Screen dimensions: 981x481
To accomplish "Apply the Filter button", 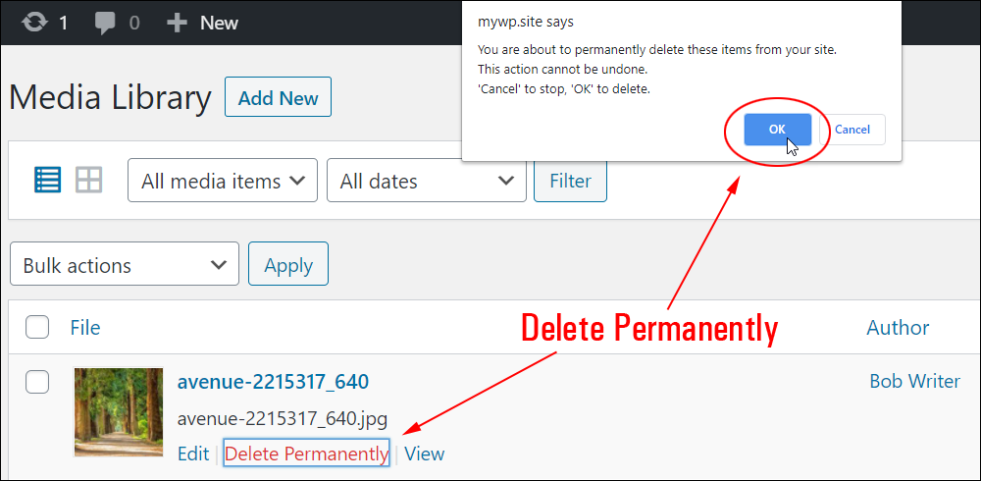I will click(x=570, y=181).
